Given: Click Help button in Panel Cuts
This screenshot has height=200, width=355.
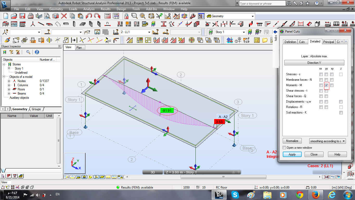Looking at the screenshot, I should (337, 154).
